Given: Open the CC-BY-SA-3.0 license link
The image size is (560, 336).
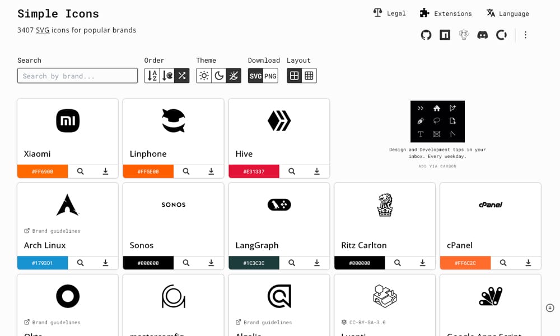Looking at the screenshot, I should [363, 323].
